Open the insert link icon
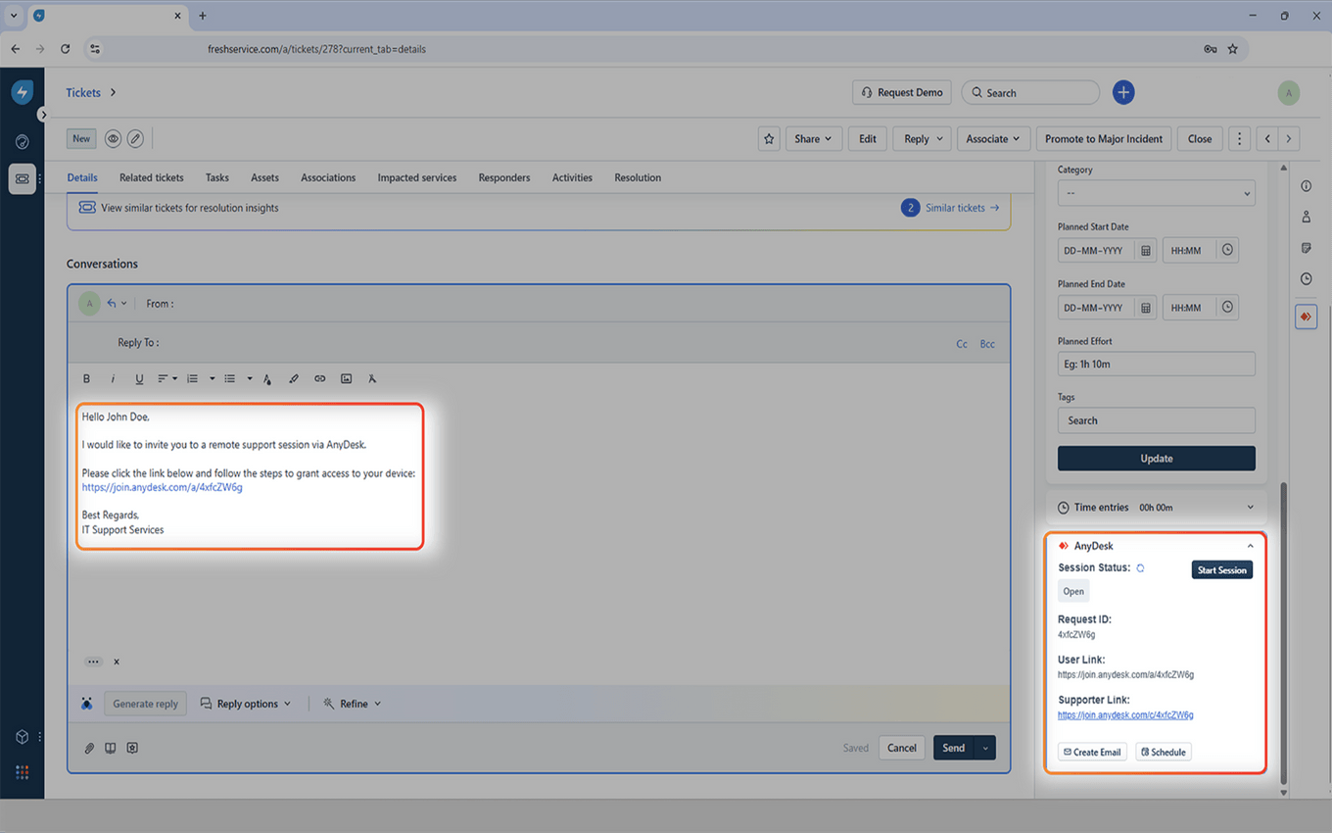The height and width of the screenshot is (833, 1332). [x=319, y=378]
